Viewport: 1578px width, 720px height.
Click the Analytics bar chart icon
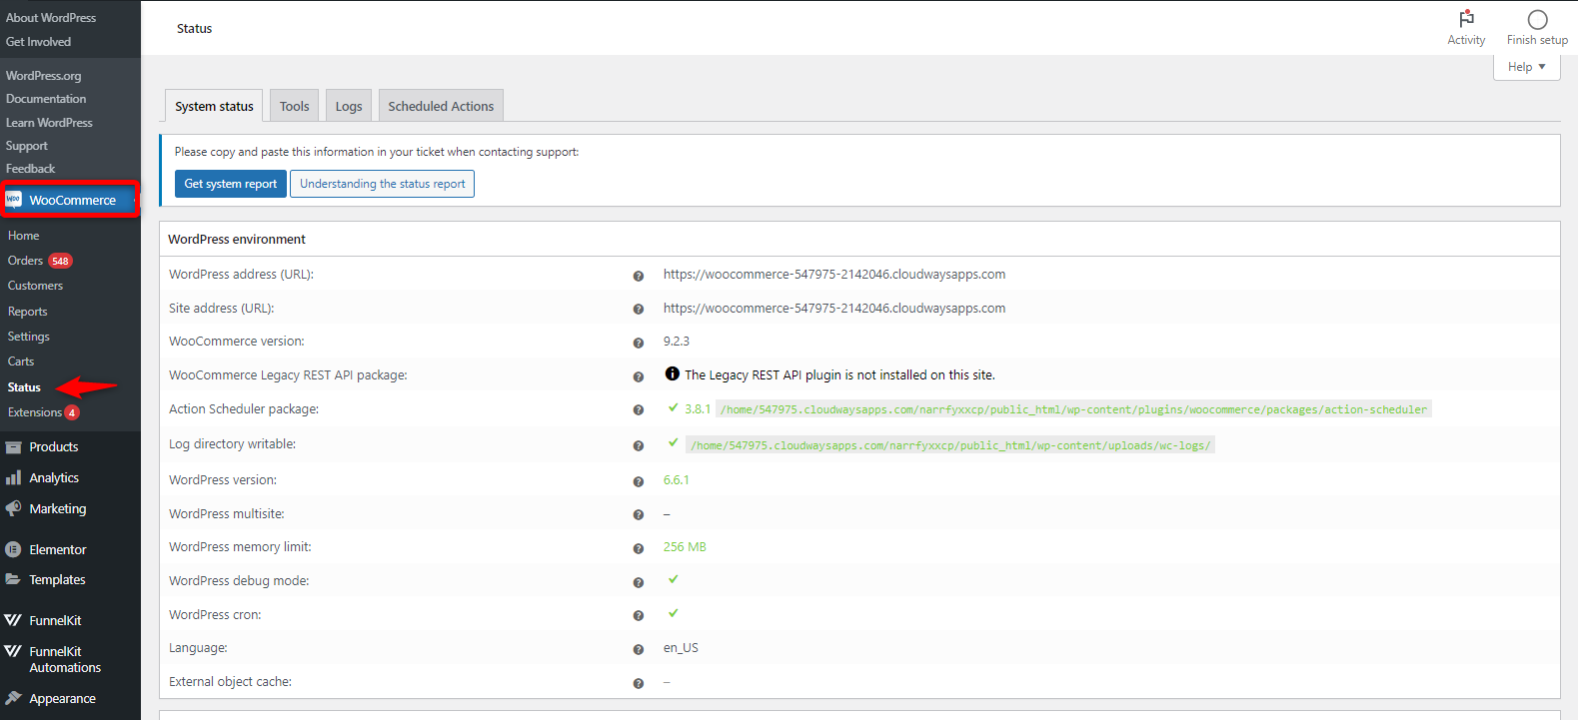13,478
